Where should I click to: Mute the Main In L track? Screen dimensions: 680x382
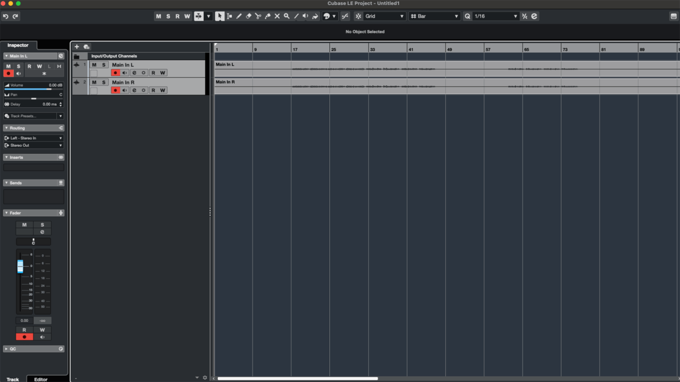coord(94,65)
